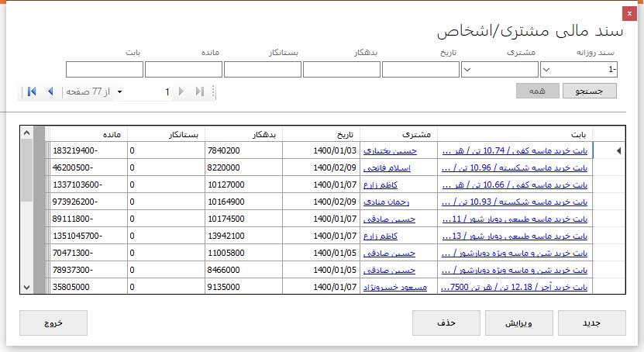Expand the مشتری combo box
The width and height of the screenshot is (644, 352).
click(x=467, y=70)
